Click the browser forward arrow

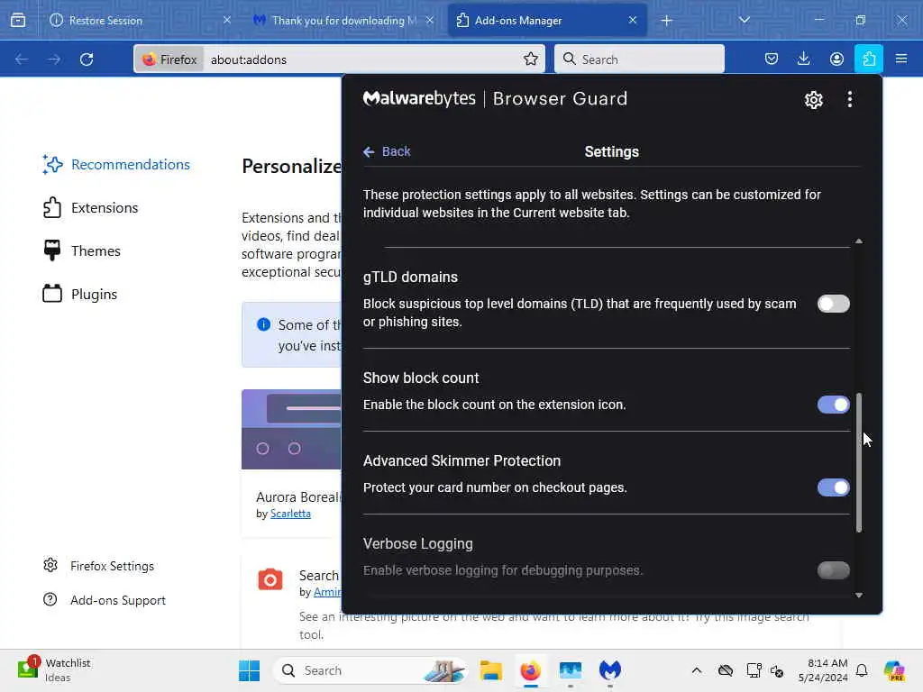(x=54, y=59)
